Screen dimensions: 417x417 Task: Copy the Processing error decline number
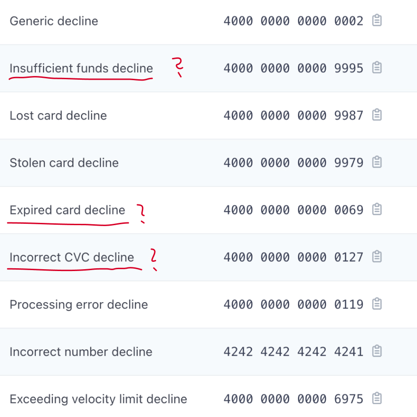pos(377,304)
